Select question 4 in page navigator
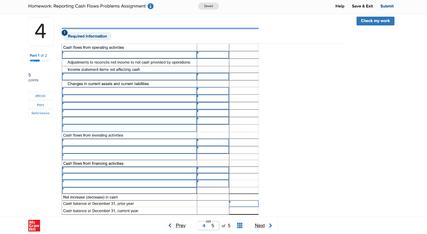427x234 pixels. tap(203, 226)
